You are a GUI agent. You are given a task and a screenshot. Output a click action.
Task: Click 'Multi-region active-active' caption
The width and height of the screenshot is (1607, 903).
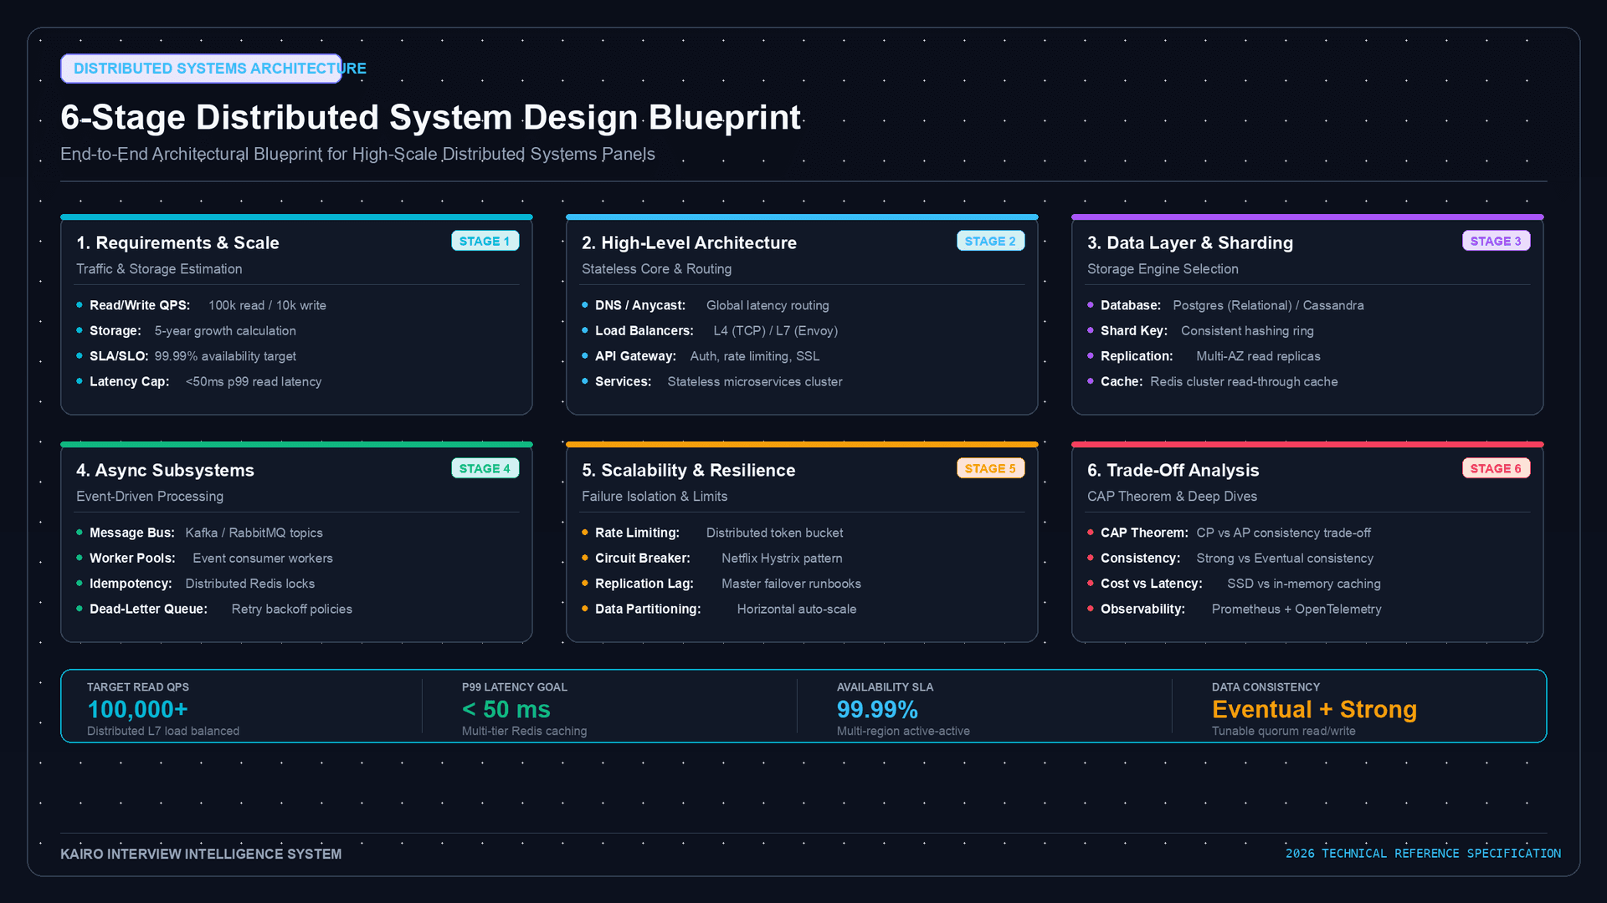point(903,732)
